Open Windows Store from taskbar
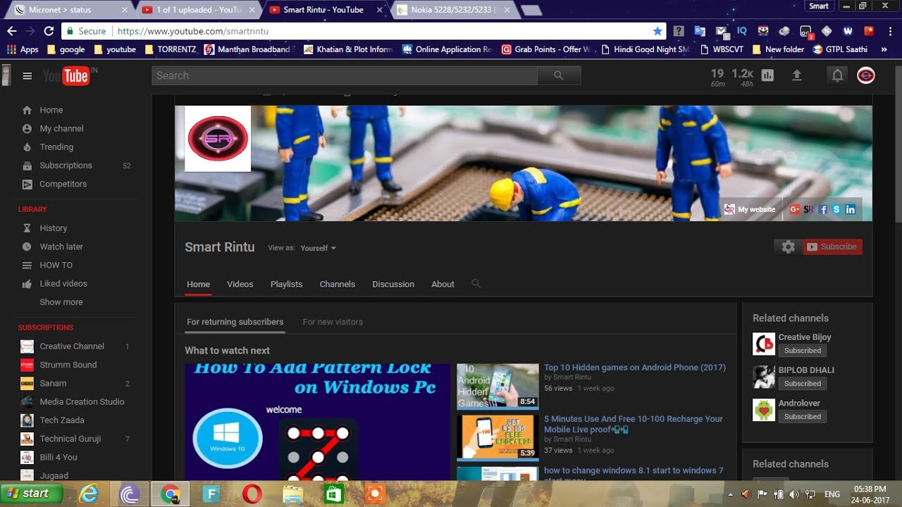 [333, 494]
